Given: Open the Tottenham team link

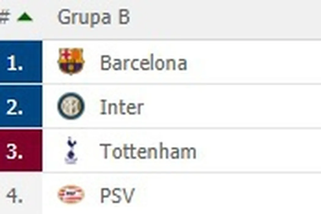Looking at the screenshot, I should [148, 151].
